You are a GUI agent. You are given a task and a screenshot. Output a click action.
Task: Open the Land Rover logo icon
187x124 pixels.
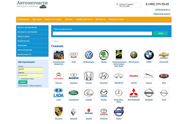(74, 93)
